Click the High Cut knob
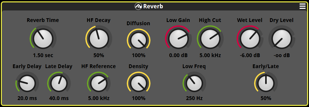 210,39
